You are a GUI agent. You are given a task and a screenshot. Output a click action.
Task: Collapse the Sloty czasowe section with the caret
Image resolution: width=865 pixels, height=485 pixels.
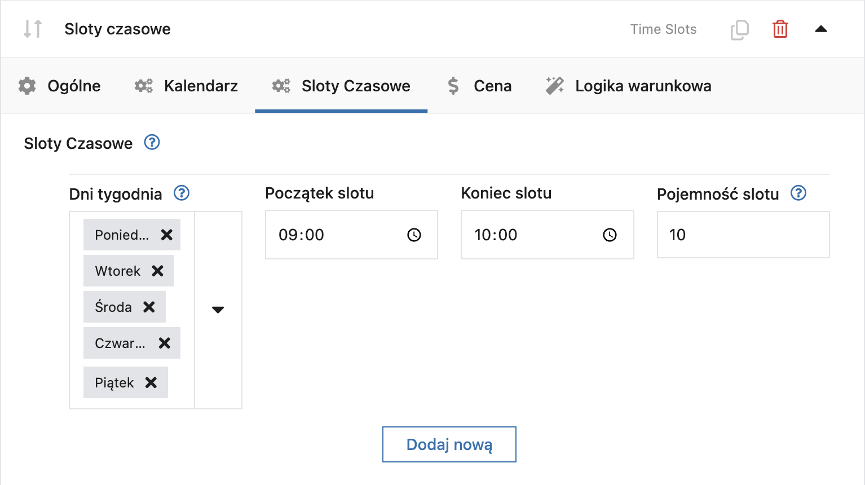pos(821,29)
